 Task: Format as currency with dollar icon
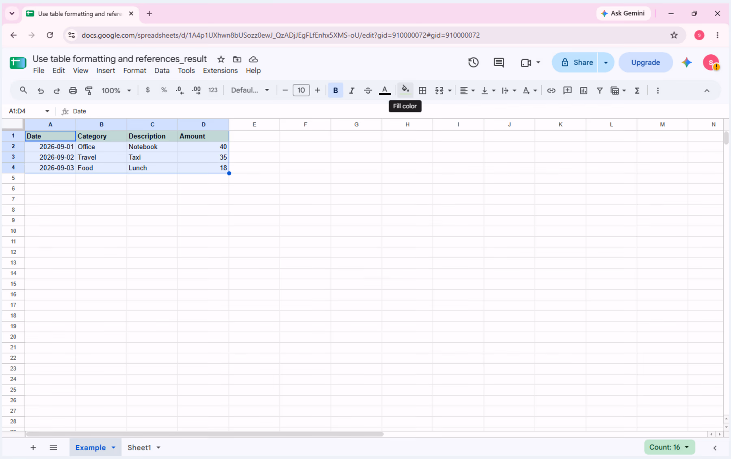(148, 90)
